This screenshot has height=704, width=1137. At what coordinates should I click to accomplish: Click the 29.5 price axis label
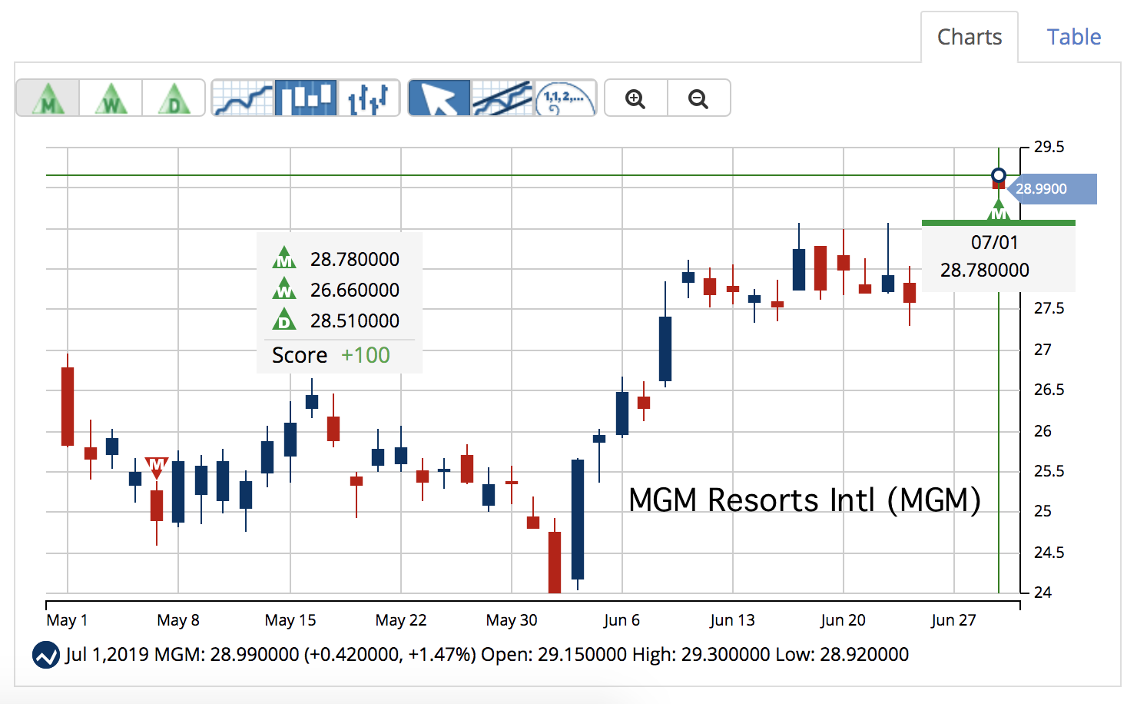pos(1049,147)
